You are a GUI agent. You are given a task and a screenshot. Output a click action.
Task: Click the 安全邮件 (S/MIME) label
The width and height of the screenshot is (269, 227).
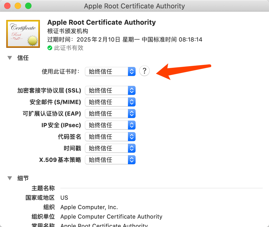point(55,102)
